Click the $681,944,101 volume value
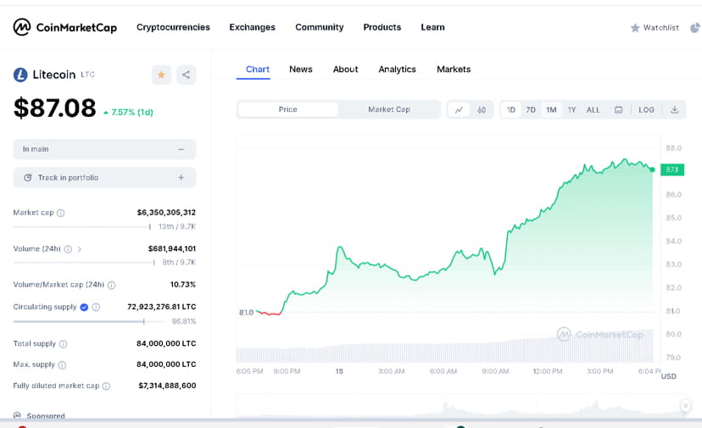This screenshot has width=702, height=428. [172, 248]
